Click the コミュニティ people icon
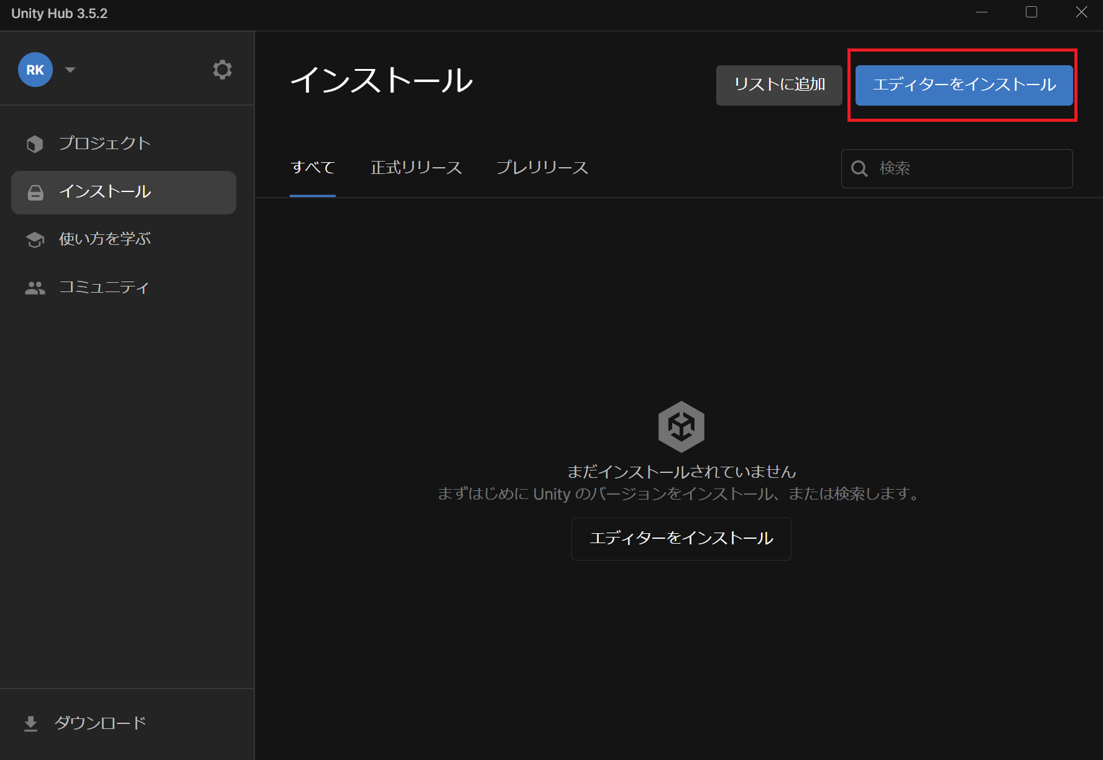 click(x=35, y=288)
